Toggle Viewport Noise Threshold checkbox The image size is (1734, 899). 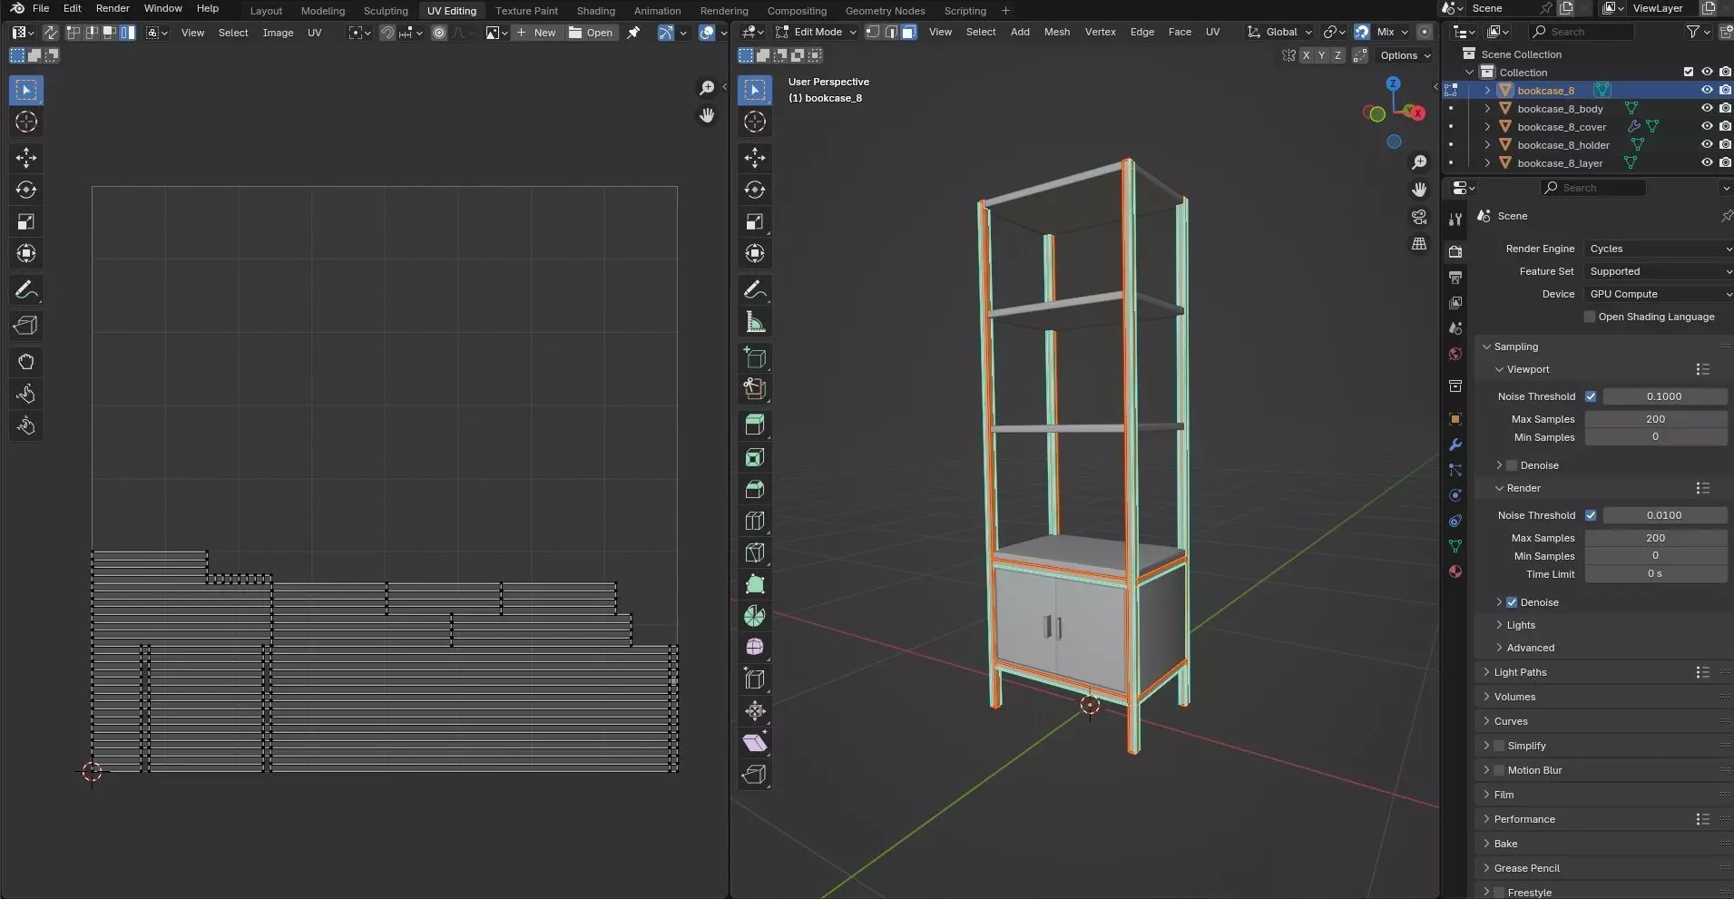click(1591, 396)
